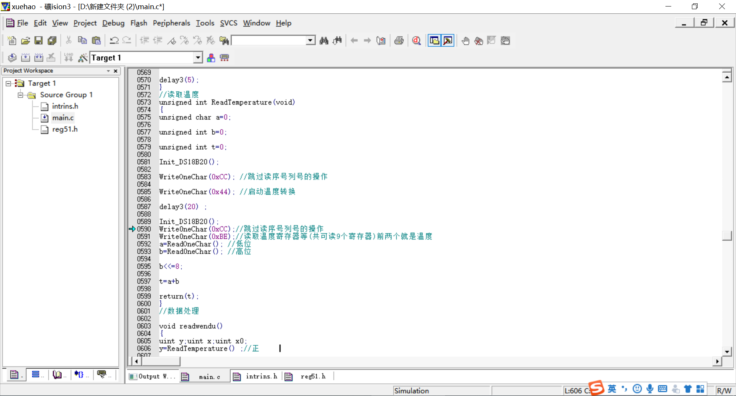Click Sogou IME microphone voice input
This screenshot has width=736, height=396.
click(x=650, y=389)
